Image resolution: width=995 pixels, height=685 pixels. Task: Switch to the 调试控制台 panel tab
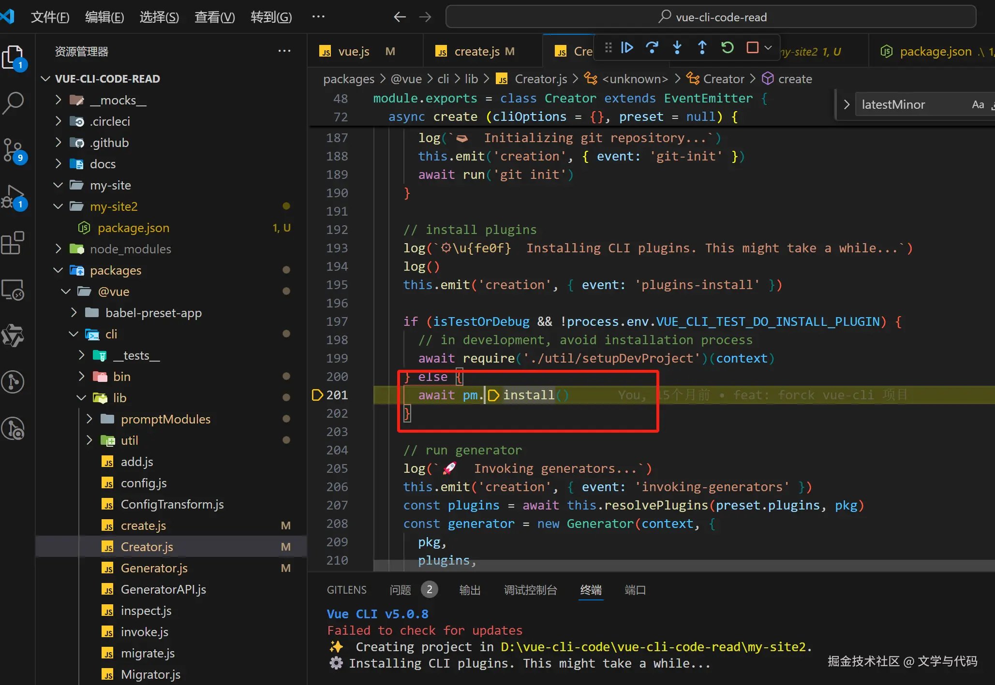click(530, 590)
